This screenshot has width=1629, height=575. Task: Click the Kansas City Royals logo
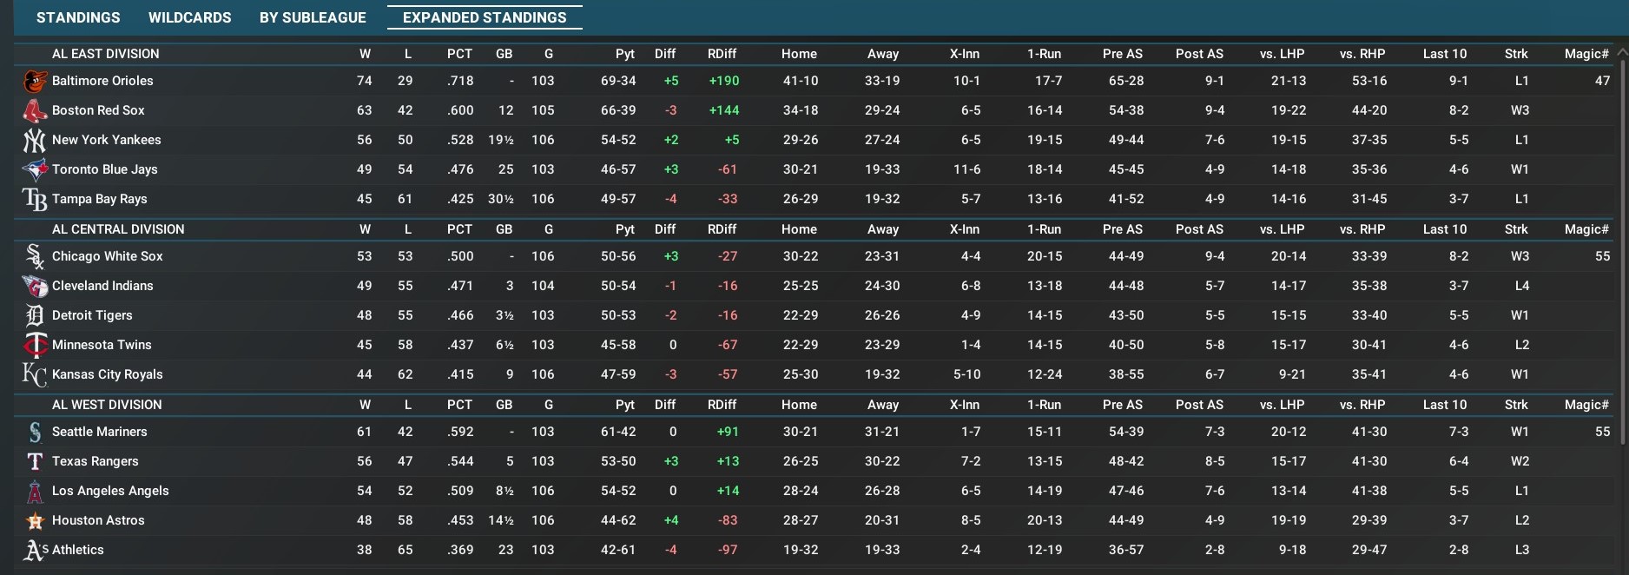pyautogui.click(x=35, y=374)
